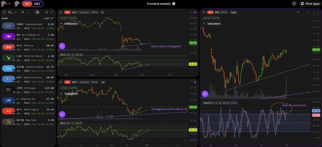Click the pencil edit watchlist icon

pos(23,12)
